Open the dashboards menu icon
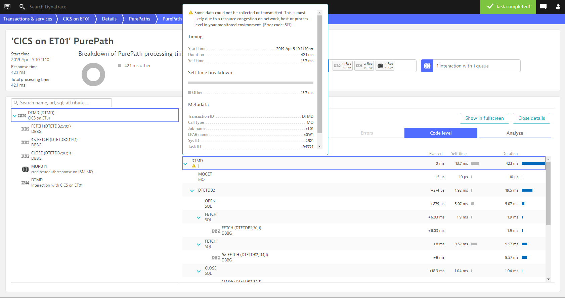565x298 pixels. pos(7,7)
